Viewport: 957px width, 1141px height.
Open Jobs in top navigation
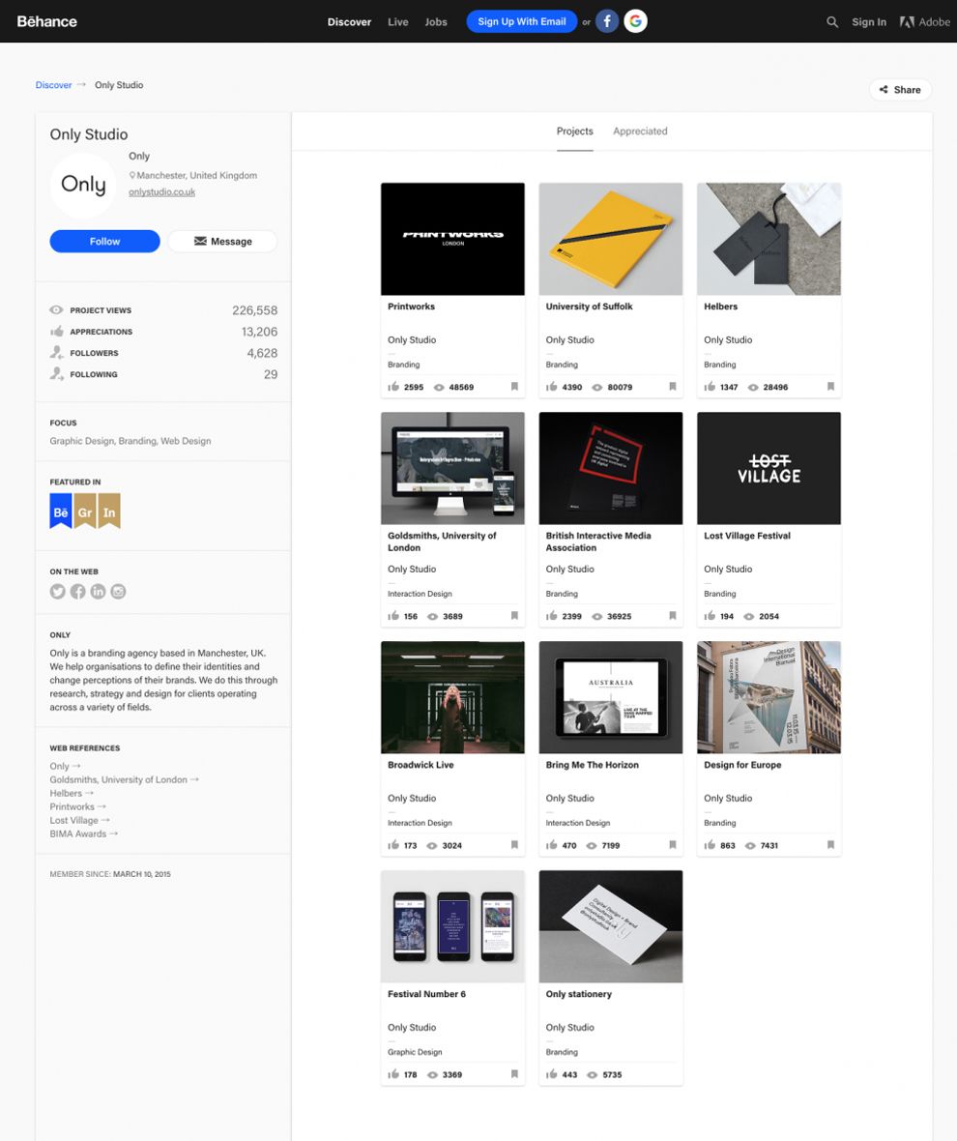pos(436,22)
